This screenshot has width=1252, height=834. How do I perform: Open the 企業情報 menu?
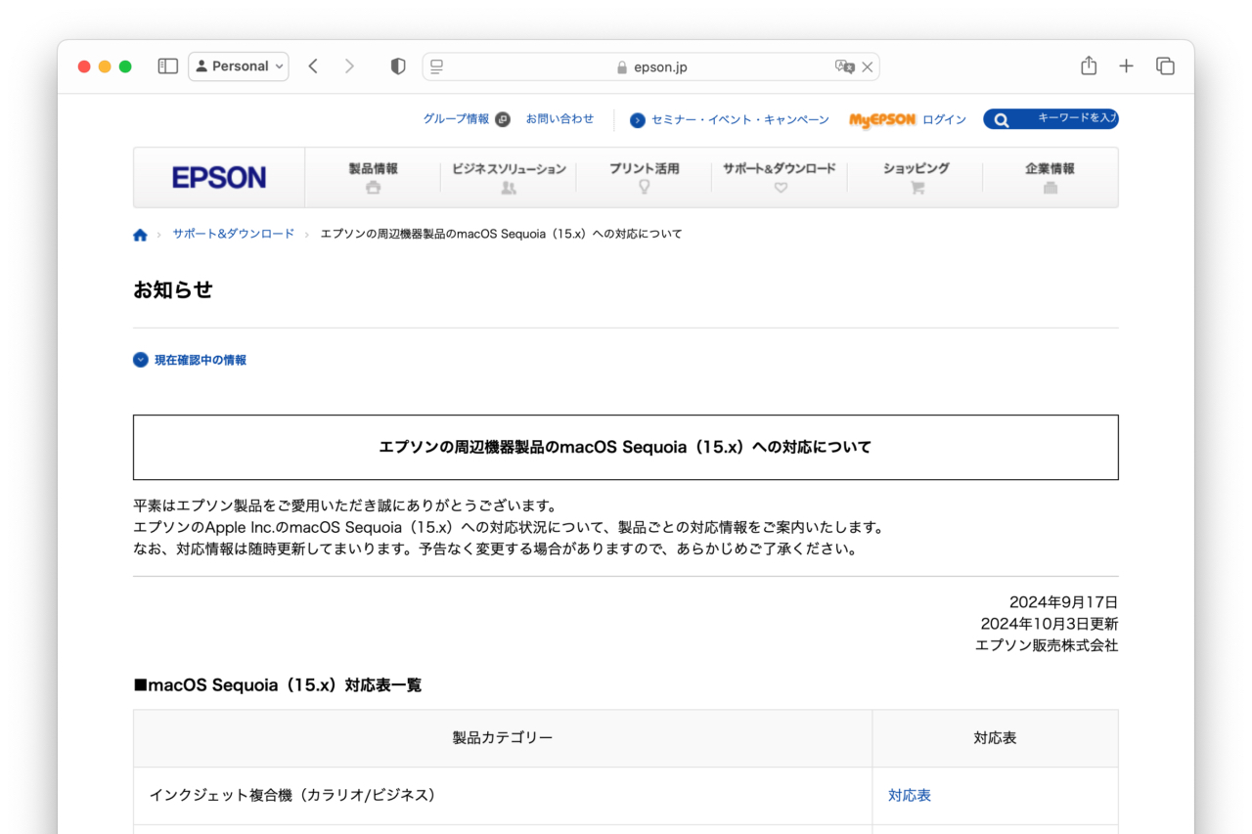pos(1050,177)
